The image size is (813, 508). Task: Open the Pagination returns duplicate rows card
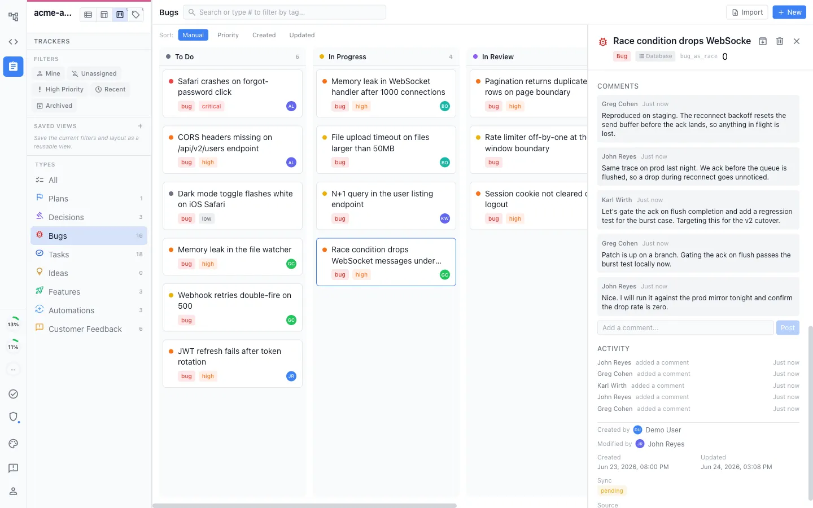coord(528,94)
